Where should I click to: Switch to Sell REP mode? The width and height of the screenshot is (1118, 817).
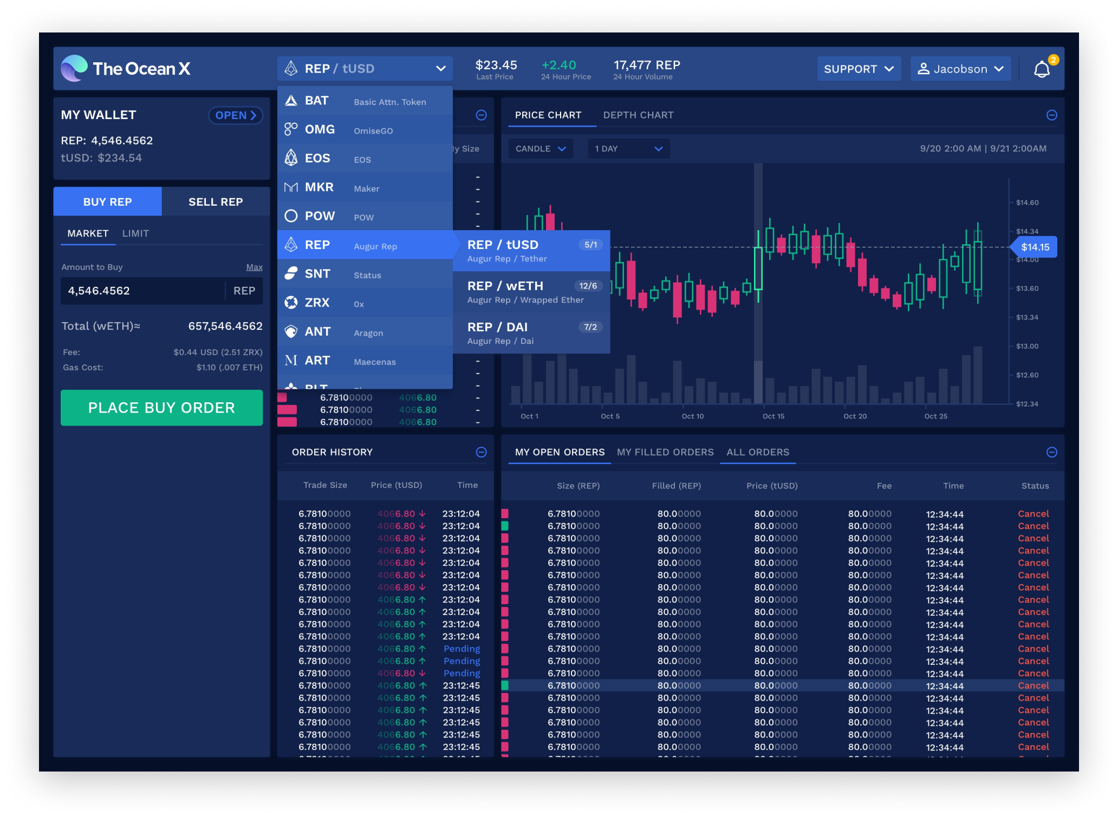[216, 202]
